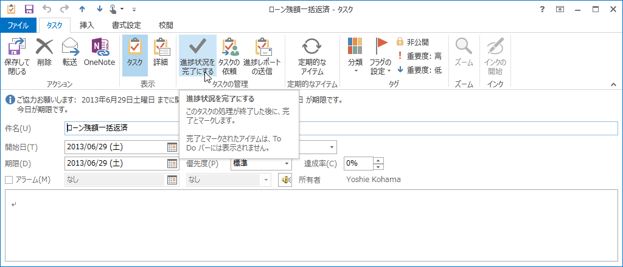Click the 件名 subject field
This screenshot has height=267, width=623.
(341, 129)
